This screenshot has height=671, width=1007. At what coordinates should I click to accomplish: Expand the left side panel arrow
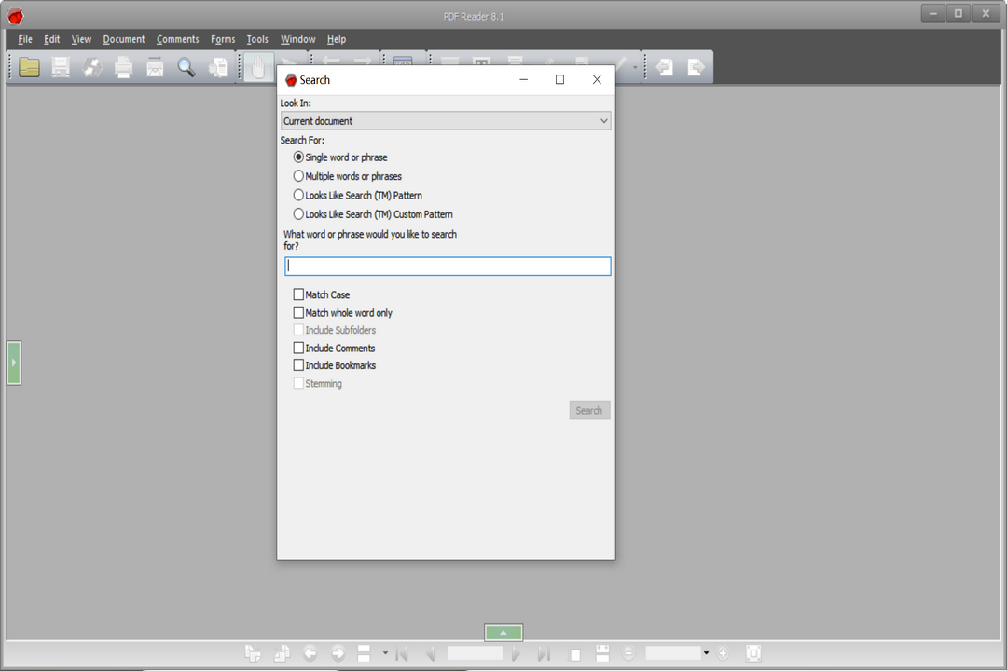pos(14,363)
